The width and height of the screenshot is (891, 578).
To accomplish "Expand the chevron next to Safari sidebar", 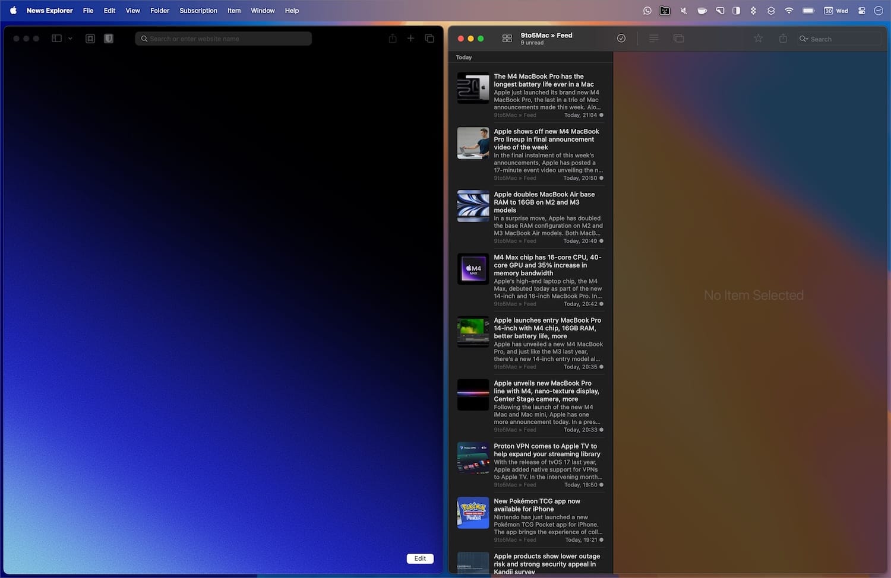I will [70, 39].
